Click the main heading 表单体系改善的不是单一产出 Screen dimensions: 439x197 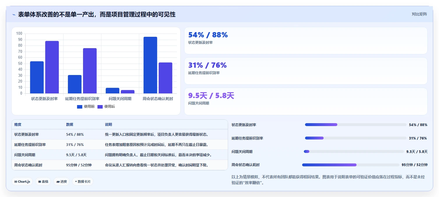click(97, 15)
